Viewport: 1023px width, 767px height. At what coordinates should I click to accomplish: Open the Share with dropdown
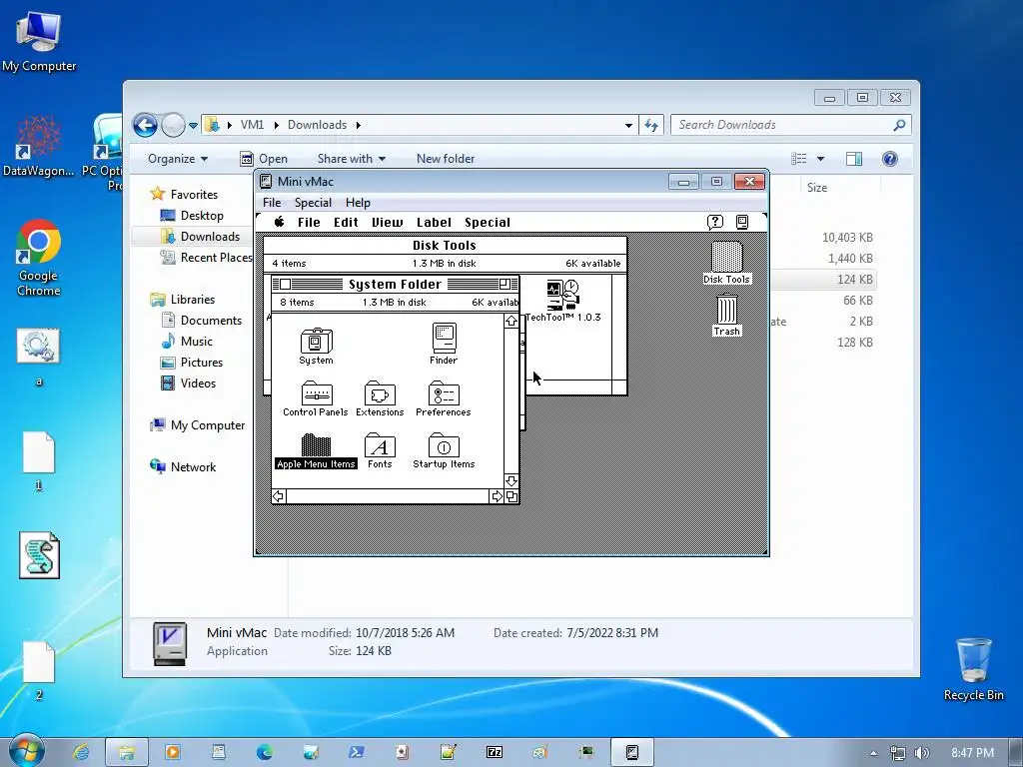[x=352, y=159]
